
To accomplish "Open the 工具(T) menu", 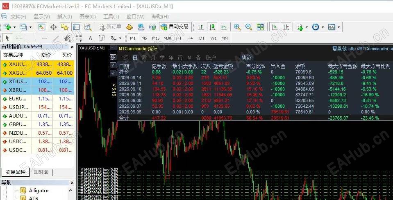I will (111, 17).
